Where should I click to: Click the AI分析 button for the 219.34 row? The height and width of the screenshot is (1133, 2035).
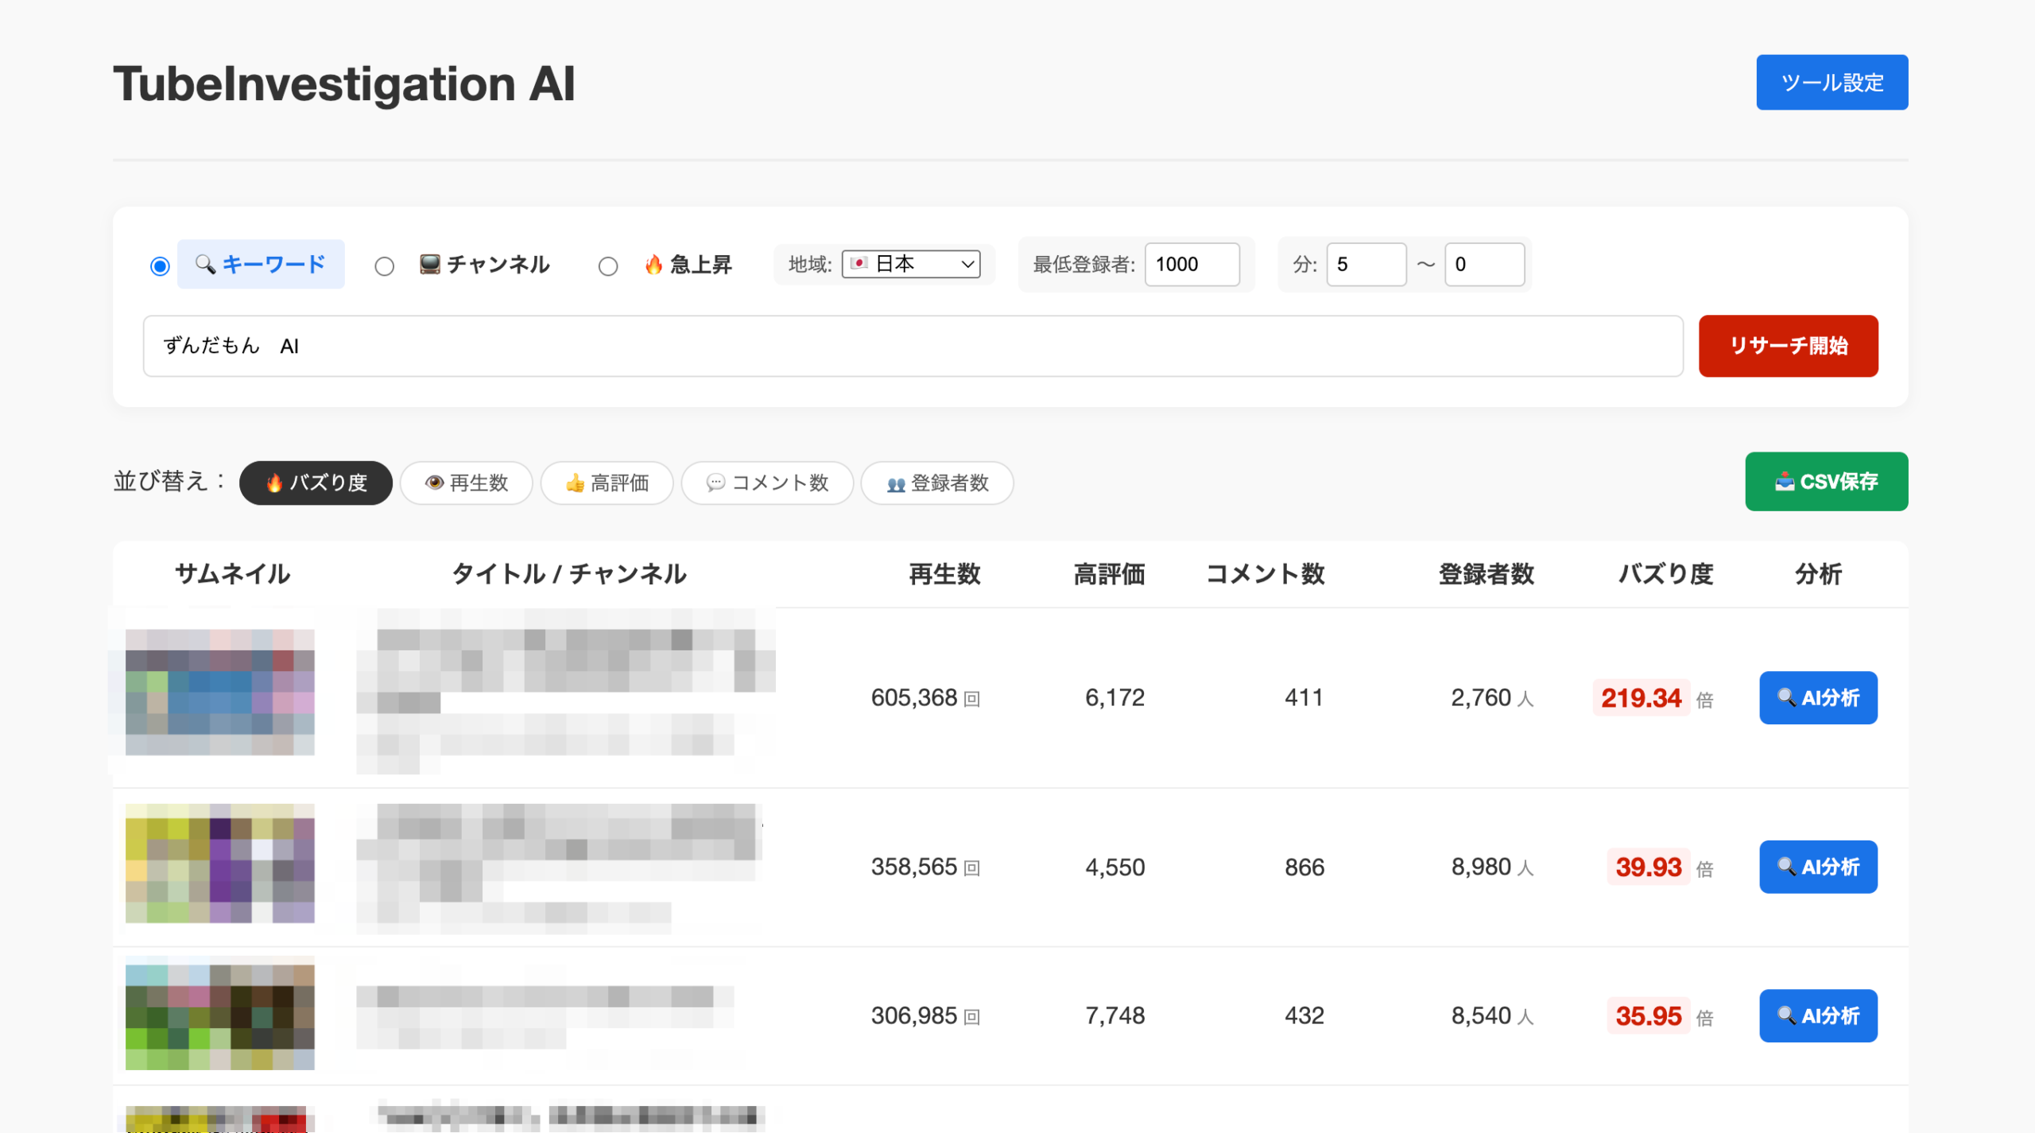(1817, 697)
